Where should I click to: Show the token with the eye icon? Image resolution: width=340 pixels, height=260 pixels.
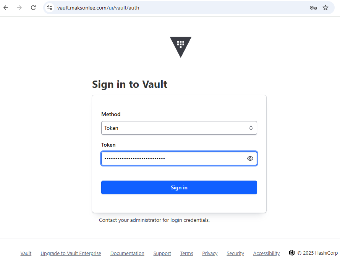click(x=250, y=158)
